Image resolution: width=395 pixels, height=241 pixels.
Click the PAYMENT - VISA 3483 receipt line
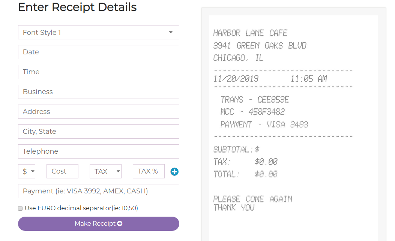(264, 124)
